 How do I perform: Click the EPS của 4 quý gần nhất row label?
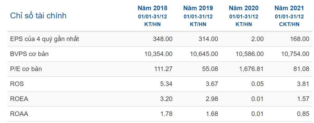[x=42, y=39]
